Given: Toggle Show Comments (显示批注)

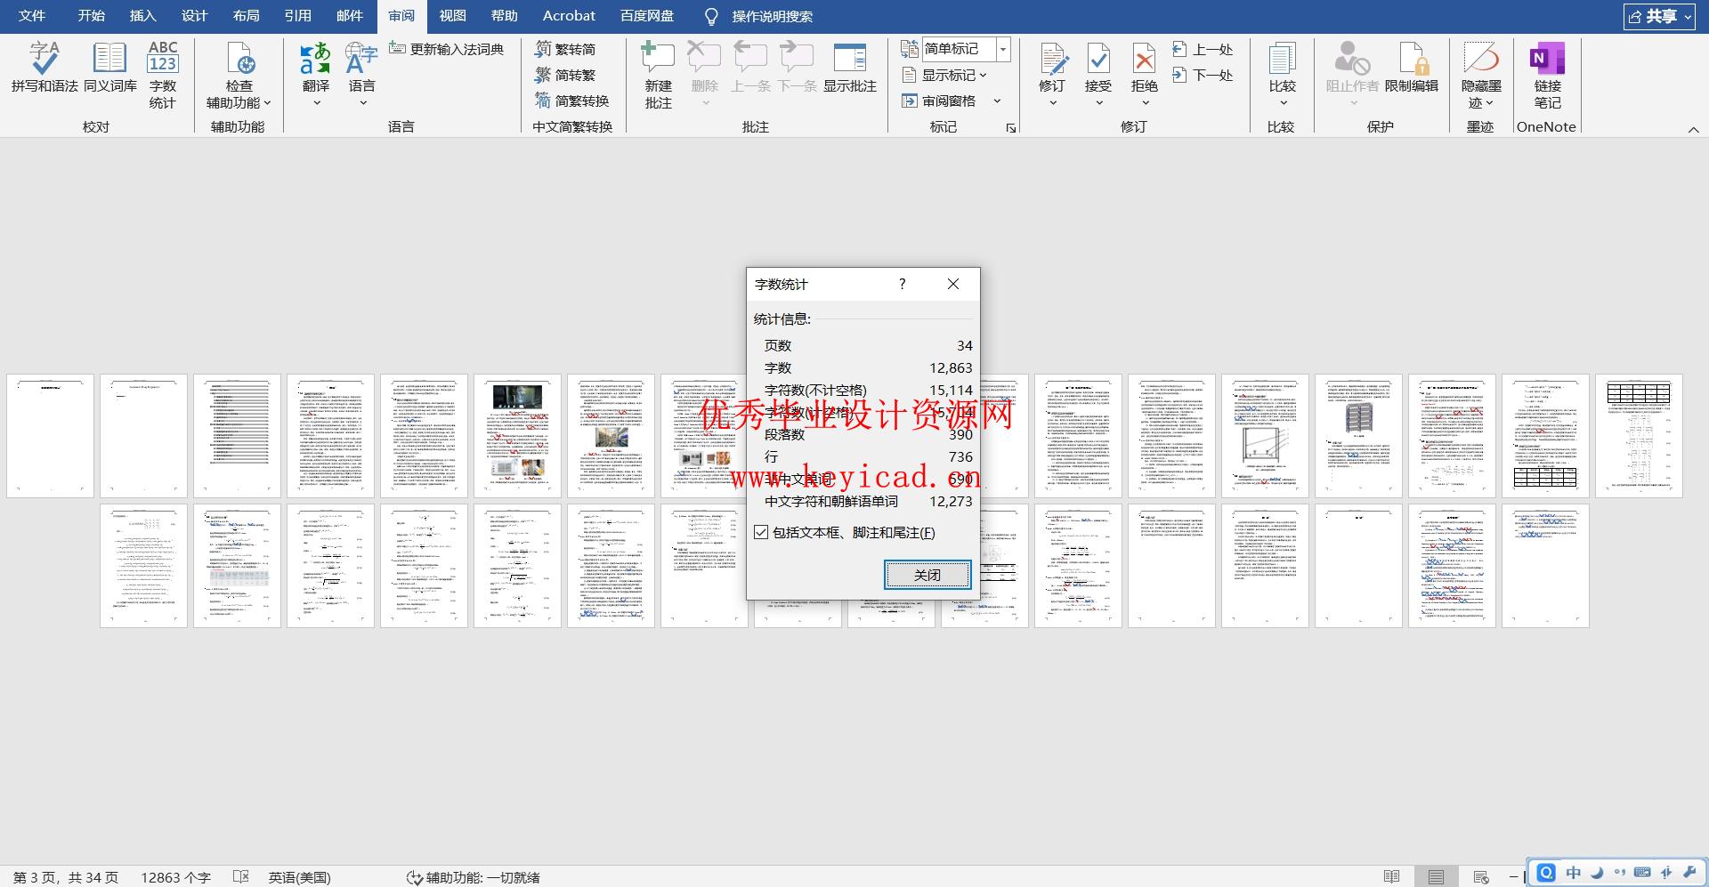Looking at the screenshot, I should [849, 69].
